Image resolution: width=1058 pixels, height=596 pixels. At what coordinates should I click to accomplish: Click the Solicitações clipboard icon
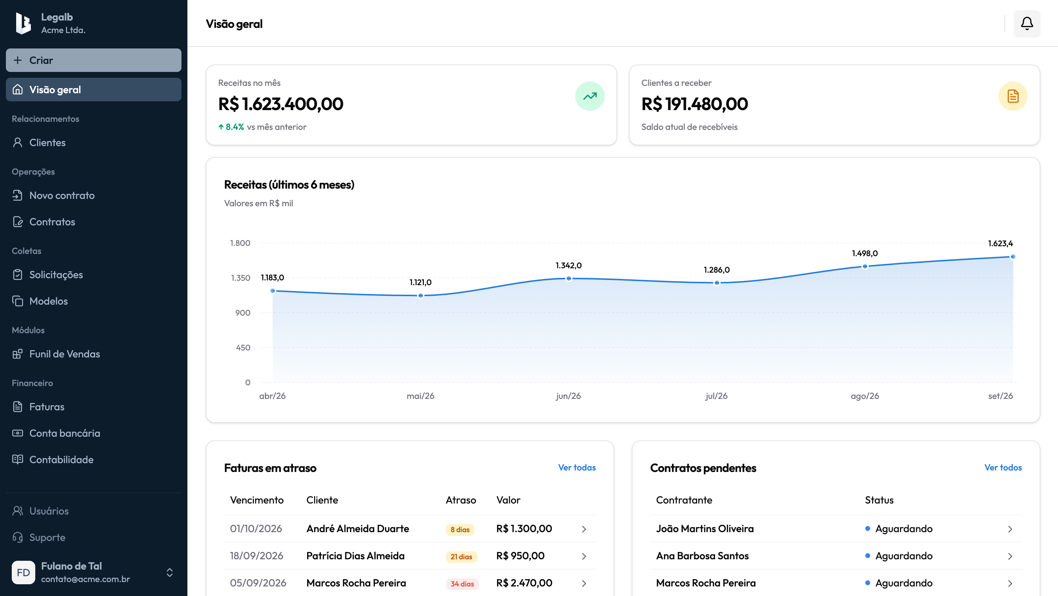[x=18, y=275]
